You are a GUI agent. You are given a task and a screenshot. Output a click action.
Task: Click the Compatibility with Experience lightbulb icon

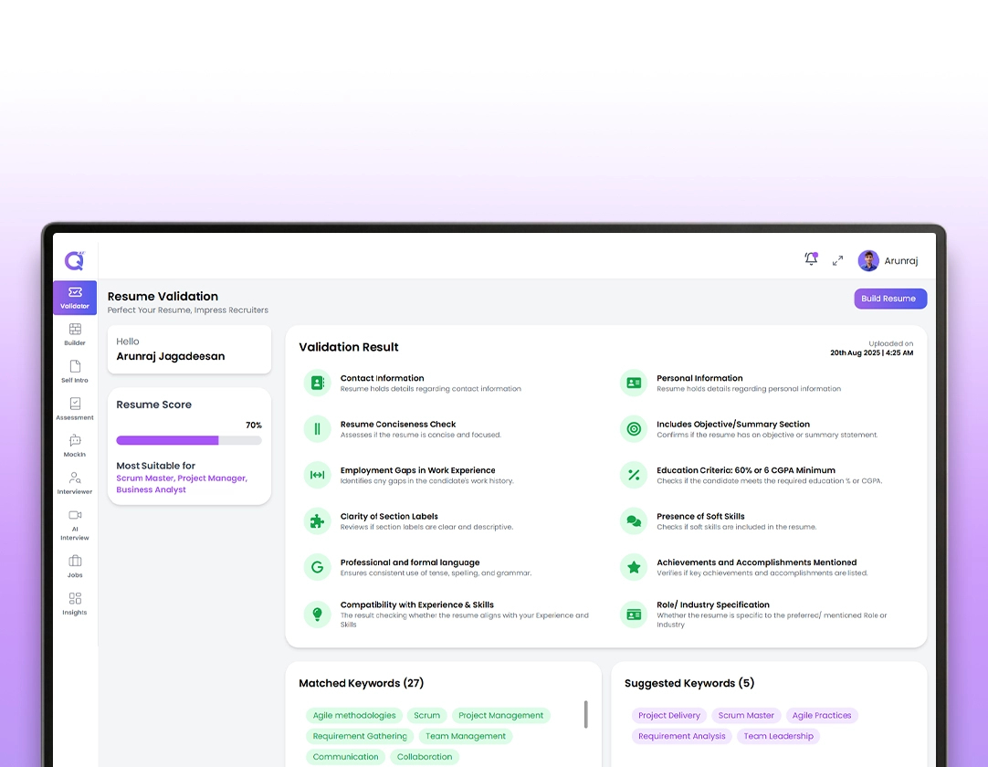[x=318, y=614]
